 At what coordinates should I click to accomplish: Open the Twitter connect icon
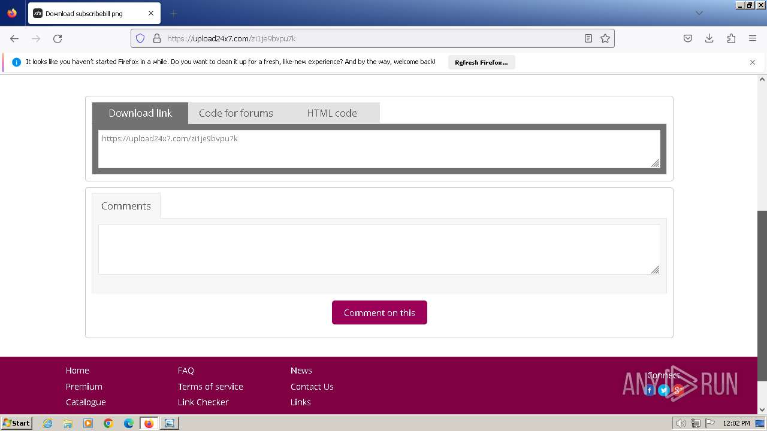(663, 390)
